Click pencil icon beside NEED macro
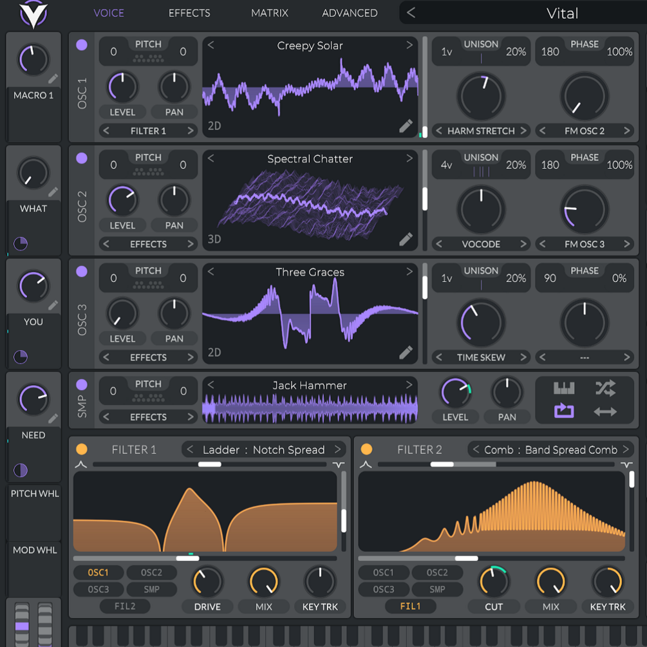Screen dimensions: 647x647 pos(53,419)
